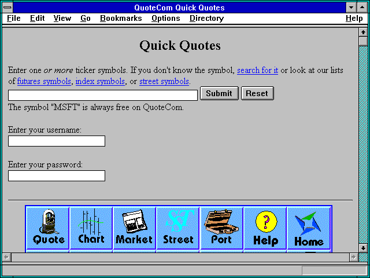The height and width of the screenshot is (278, 370).
Task: Follow the 'street symbols' link
Action: tap(164, 81)
